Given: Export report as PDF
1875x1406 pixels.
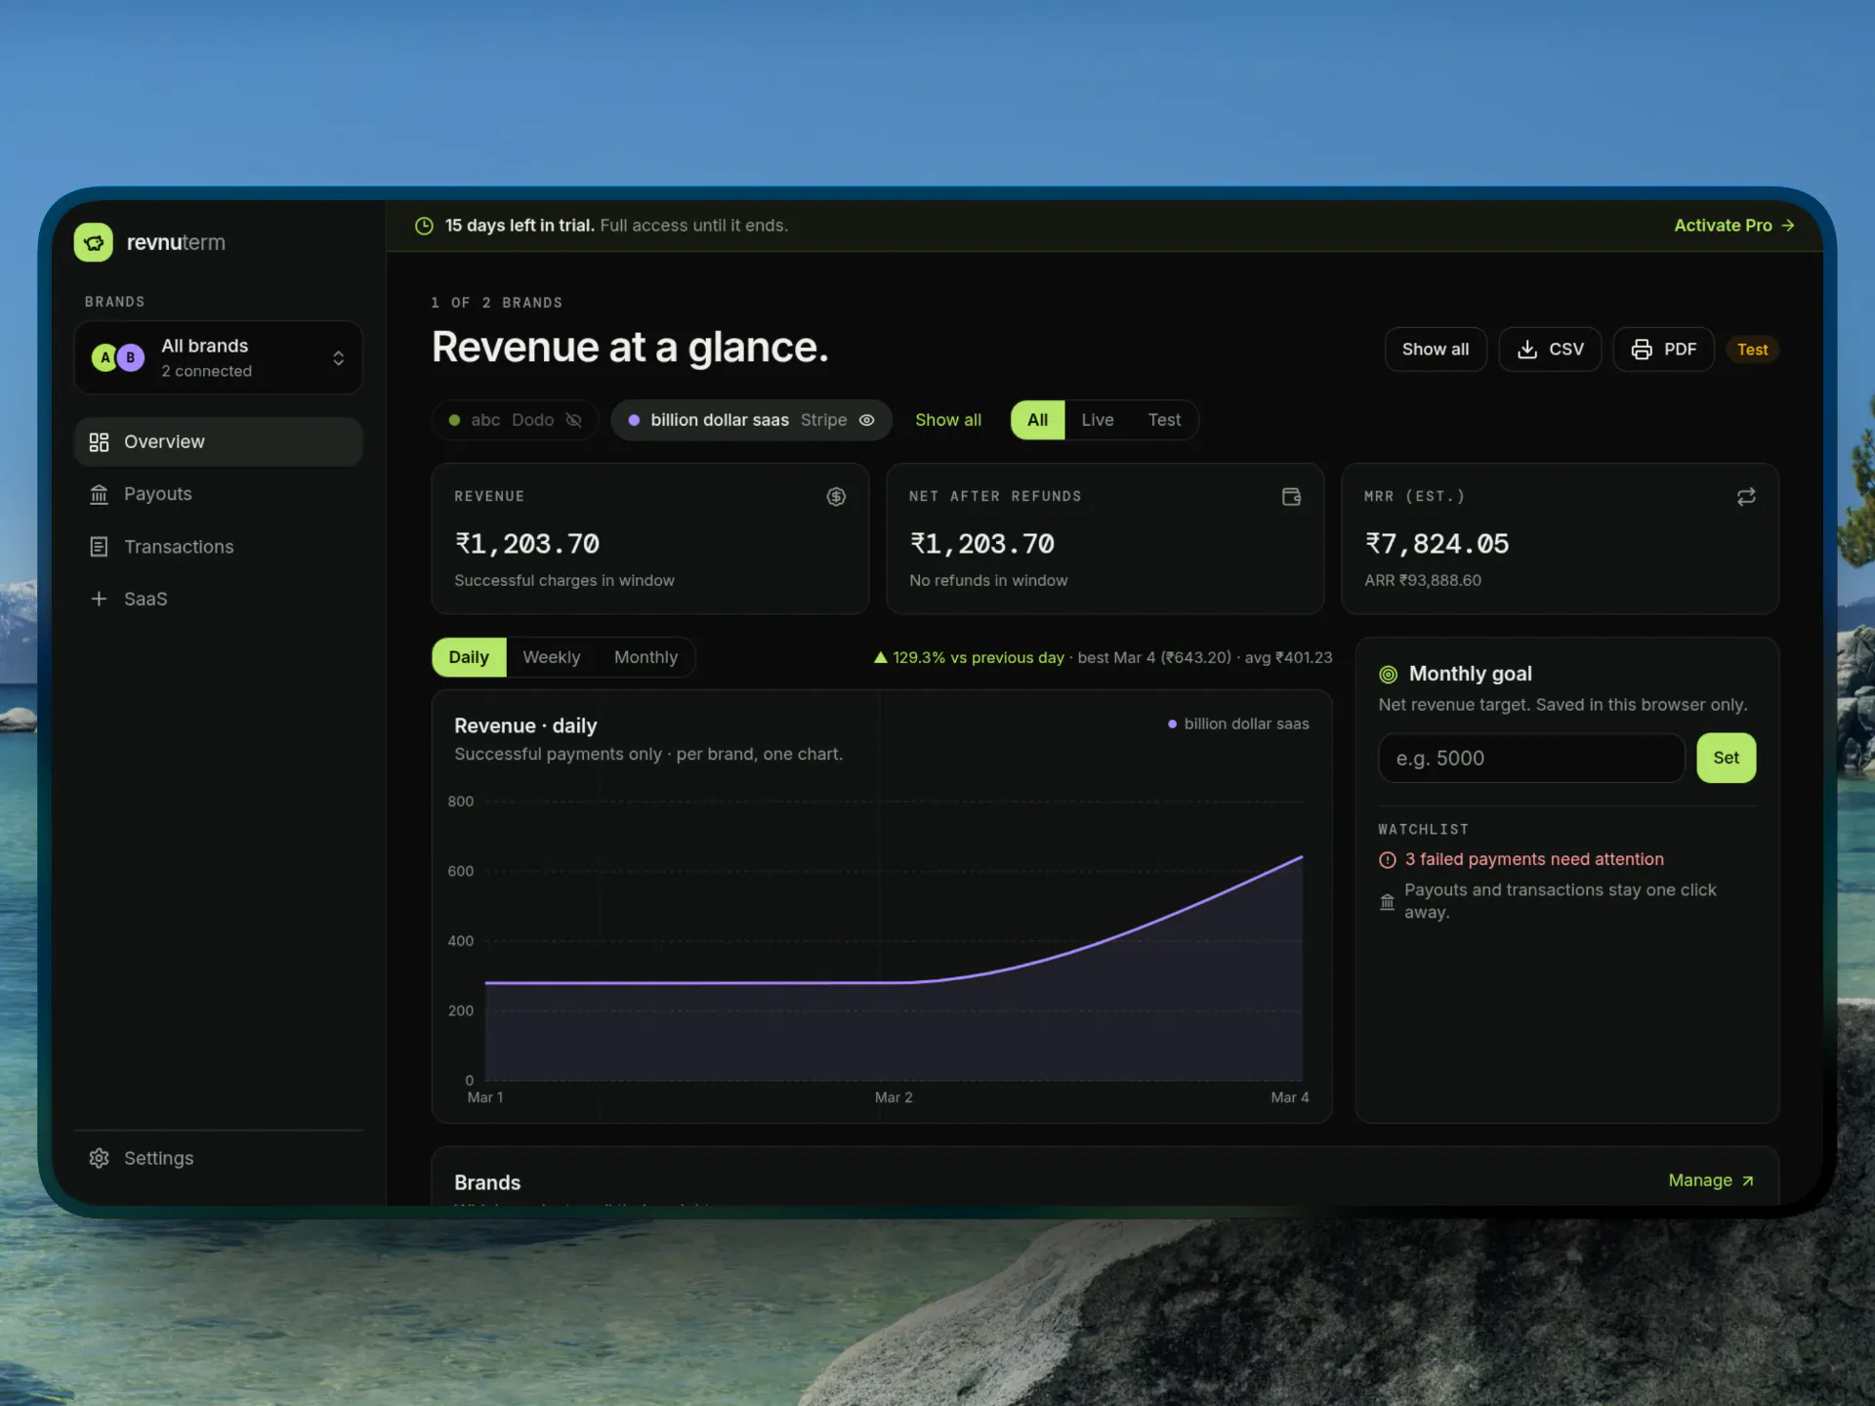Looking at the screenshot, I should [1663, 350].
